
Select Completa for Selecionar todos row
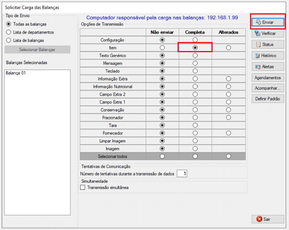pyautogui.click(x=195, y=156)
